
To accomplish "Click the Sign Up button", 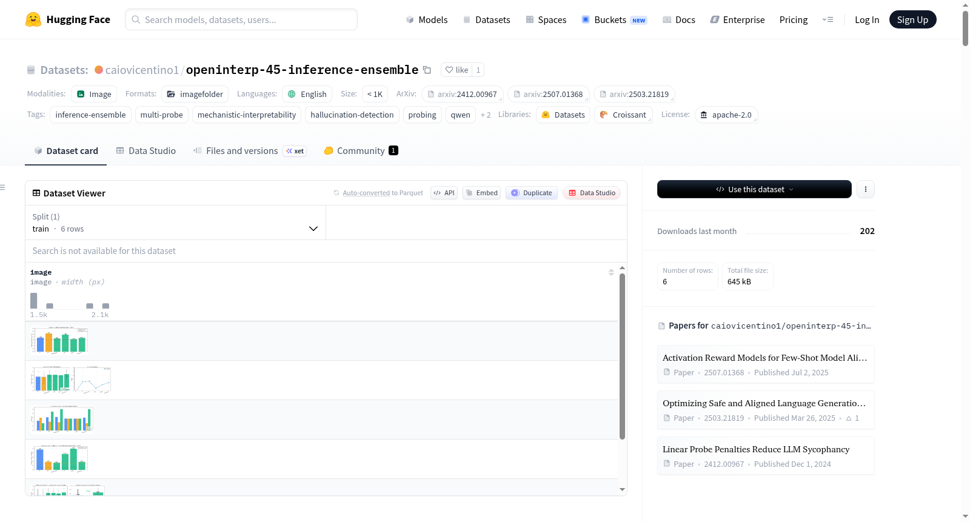I will coord(912,19).
